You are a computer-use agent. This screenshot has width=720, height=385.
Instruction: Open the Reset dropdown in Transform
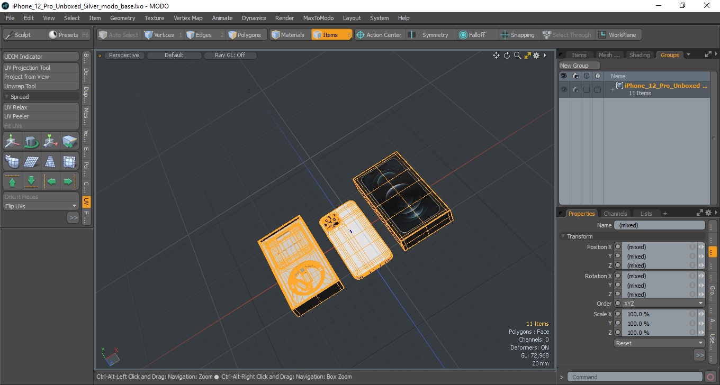[x=660, y=343]
